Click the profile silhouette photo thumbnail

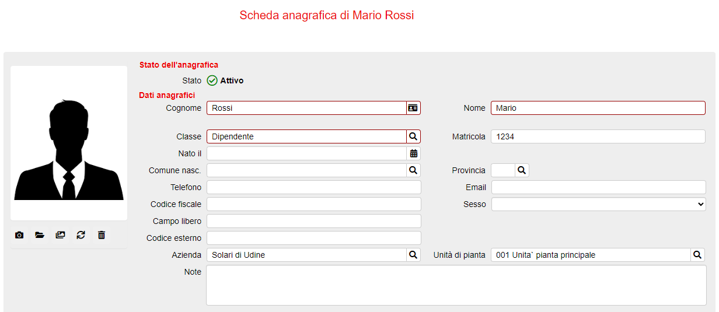coord(69,143)
